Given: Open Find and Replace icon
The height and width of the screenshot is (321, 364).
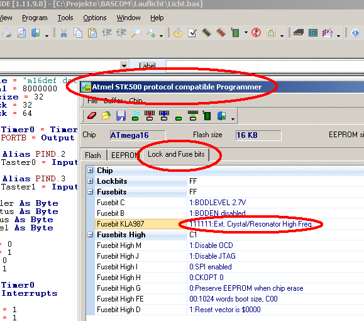Looking at the screenshot, I should pyautogui.click(x=151, y=33).
